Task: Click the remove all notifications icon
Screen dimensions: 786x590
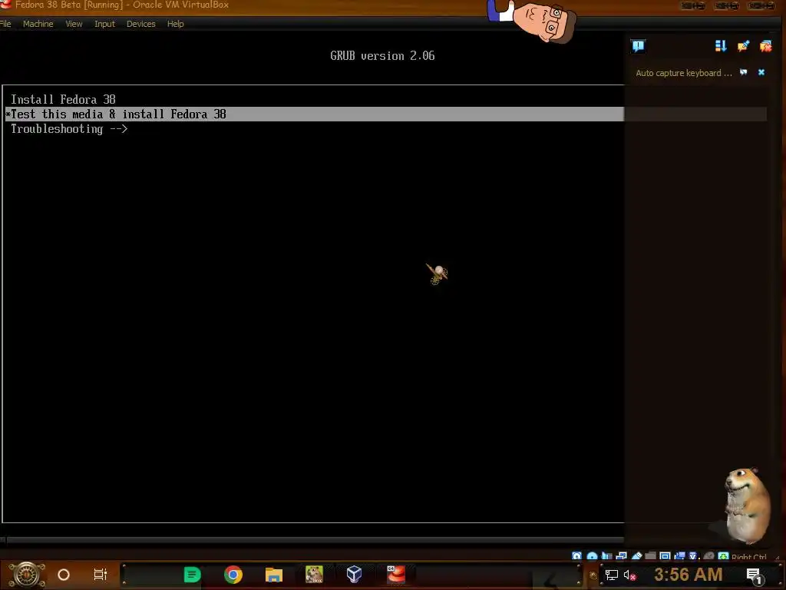Action: point(765,46)
